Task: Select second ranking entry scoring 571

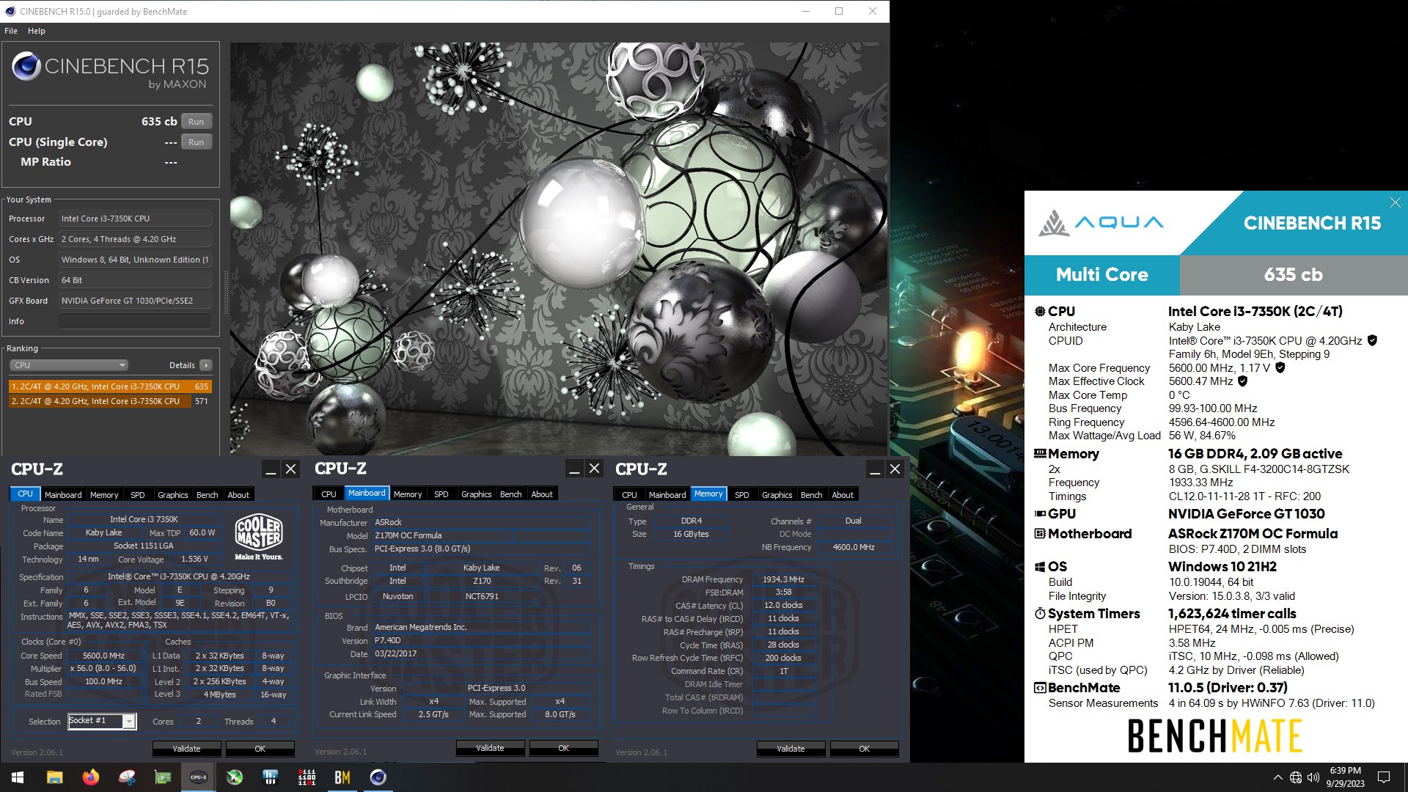Action: pyautogui.click(x=111, y=401)
